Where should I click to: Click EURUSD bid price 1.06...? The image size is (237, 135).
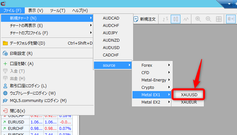point(36,122)
